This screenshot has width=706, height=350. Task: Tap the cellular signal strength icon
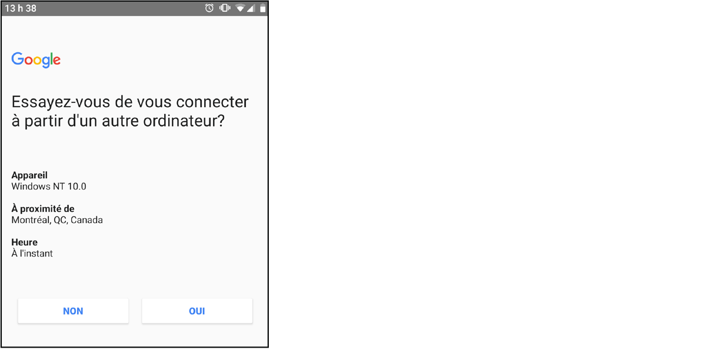[251, 8]
